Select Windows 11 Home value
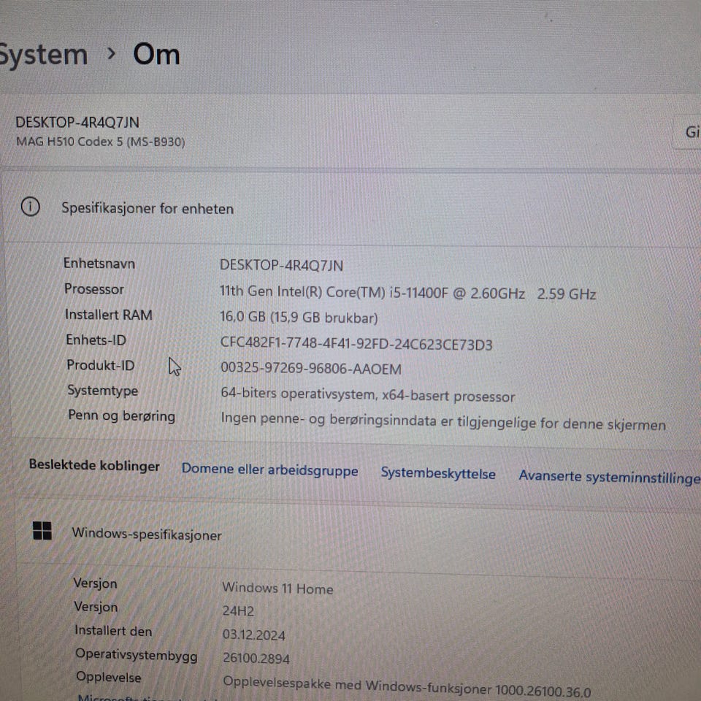Image resolution: width=701 pixels, height=701 pixels. tap(277, 588)
